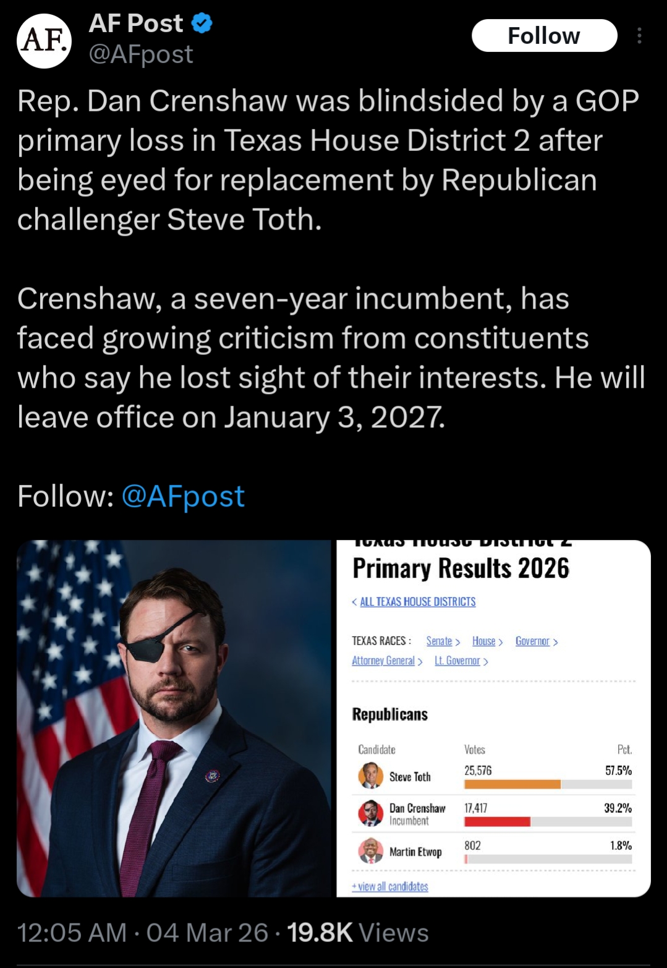
Task: Tap the AF Post display name
Action: (x=136, y=24)
